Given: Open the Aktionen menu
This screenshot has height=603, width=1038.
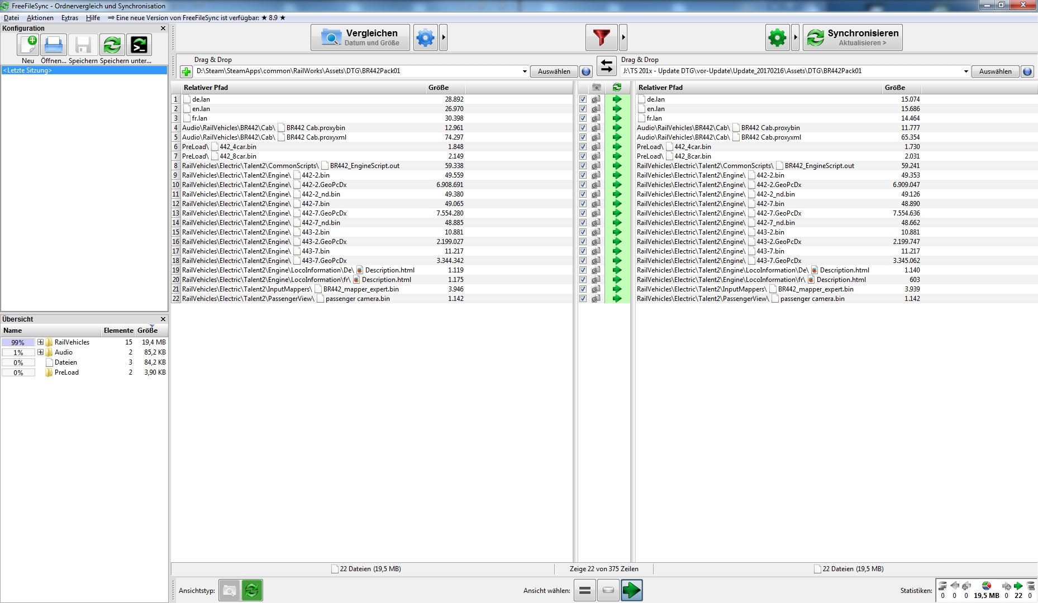Looking at the screenshot, I should point(40,18).
